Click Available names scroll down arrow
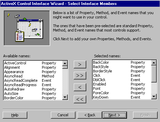The image size is (160, 122). point(65,97)
